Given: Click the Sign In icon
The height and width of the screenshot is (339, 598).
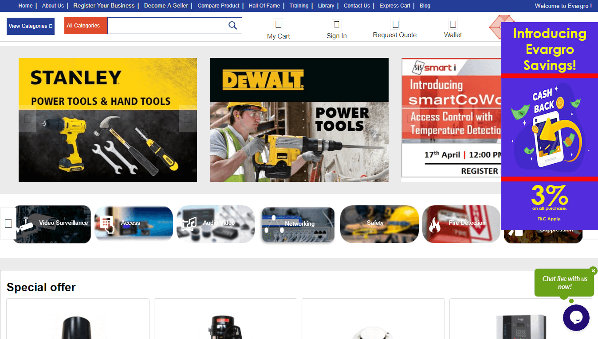Looking at the screenshot, I should coord(336,24).
